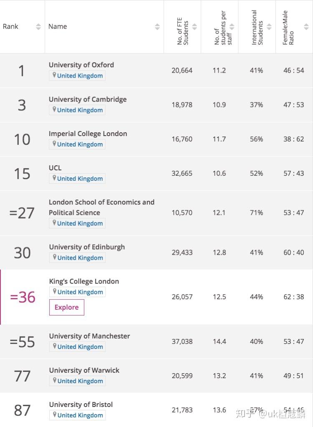
Task: Open London School of Economics link
Action: pos(101,207)
